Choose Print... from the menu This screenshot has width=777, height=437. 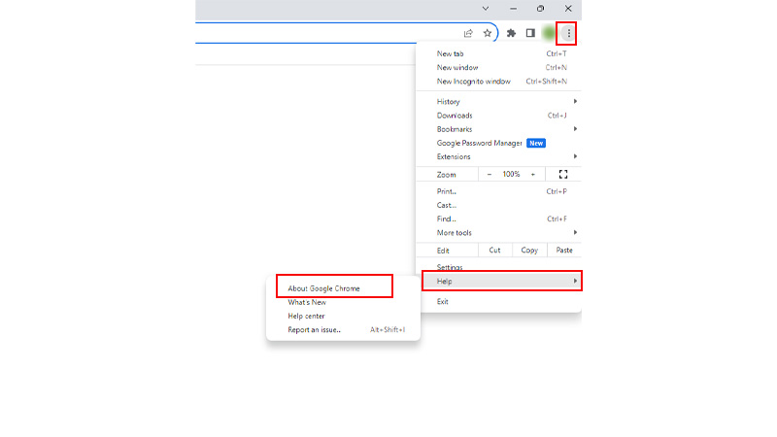pyautogui.click(x=499, y=191)
